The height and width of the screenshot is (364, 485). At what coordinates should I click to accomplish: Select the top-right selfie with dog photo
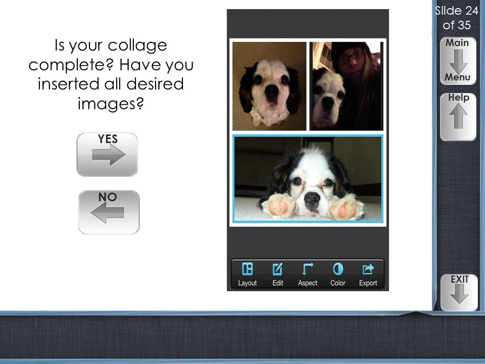pos(347,86)
